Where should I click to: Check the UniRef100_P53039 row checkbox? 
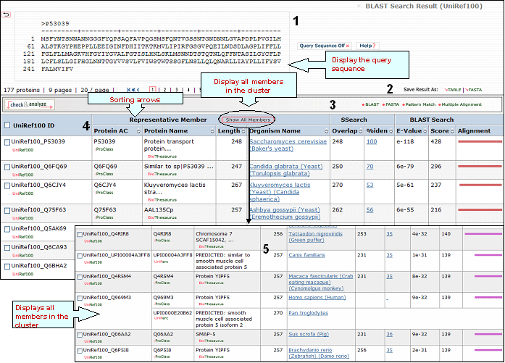point(7,143)
